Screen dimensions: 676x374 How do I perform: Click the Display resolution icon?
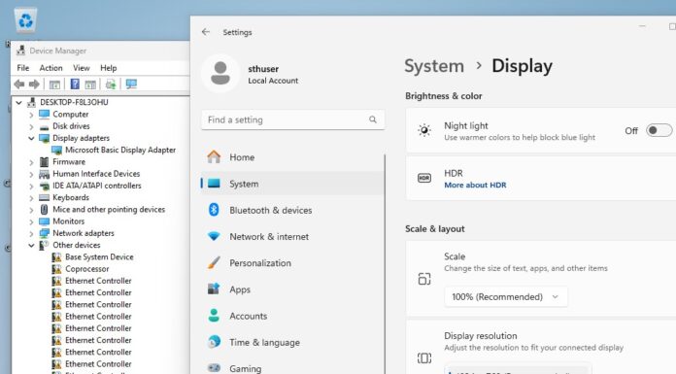tap(424, 358)
